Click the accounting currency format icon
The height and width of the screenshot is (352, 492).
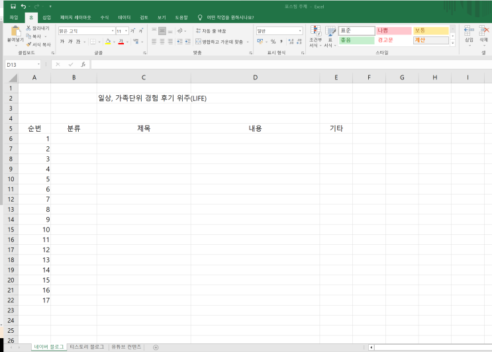click(x=260, y=42)
